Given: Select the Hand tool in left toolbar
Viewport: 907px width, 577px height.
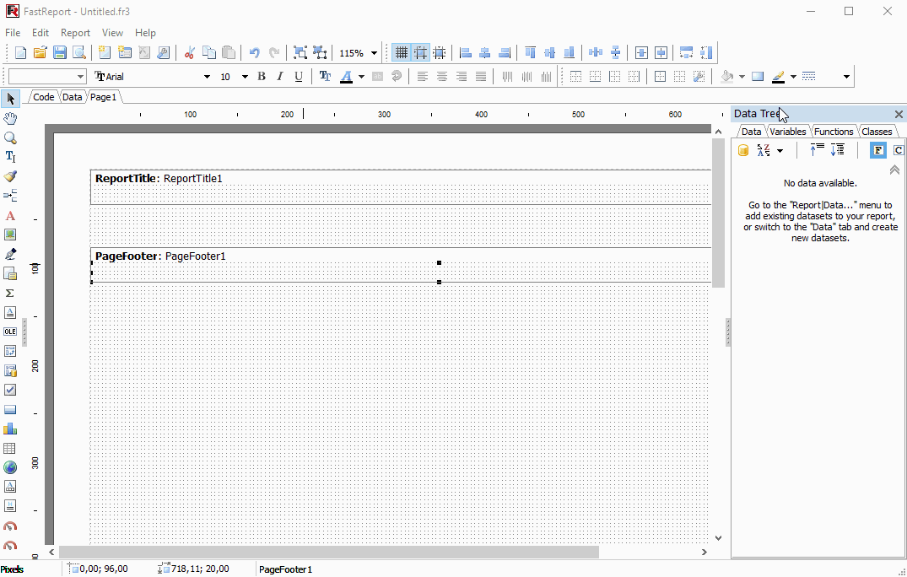Looking at the screenshot, I should click(x=10, y=119).
